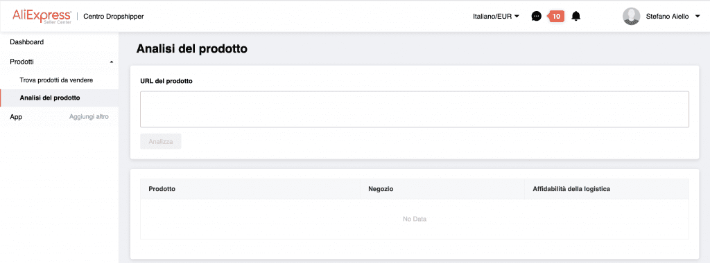
Task: Click inside the URL del prodotto field
Action: click(x=415, y=109)
